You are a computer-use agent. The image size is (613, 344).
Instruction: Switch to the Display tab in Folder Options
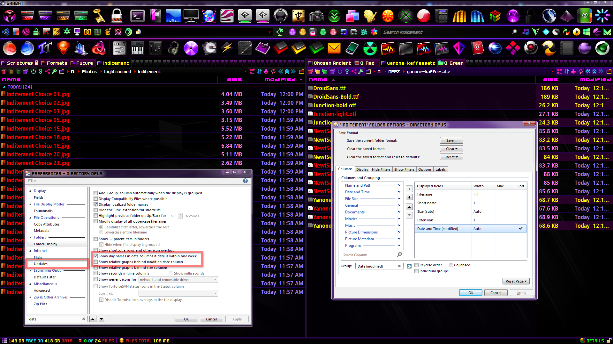point(362,169)
